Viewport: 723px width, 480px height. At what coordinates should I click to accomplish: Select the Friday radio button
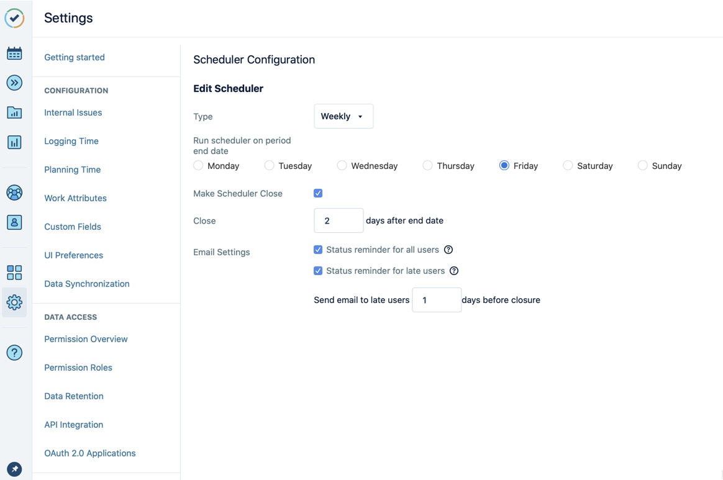click(504, 165)
